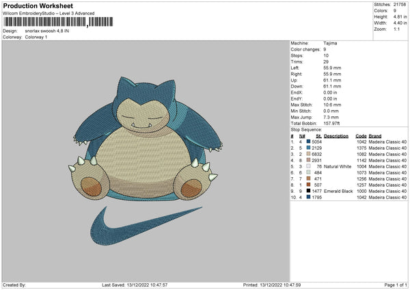Click the 'Color changes:' label

(305, 49)
